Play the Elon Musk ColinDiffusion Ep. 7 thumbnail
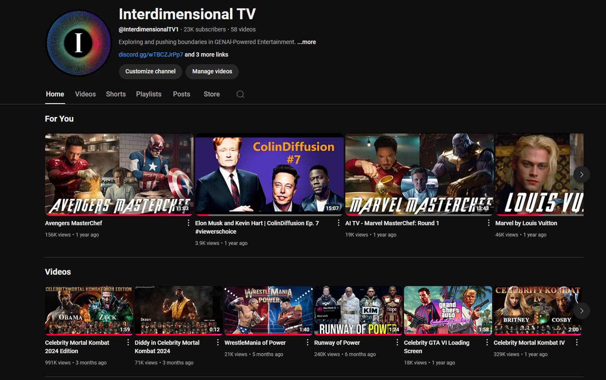Image resolution: width=606 pixels, height=380 pixels. click(x=269, y=174)
